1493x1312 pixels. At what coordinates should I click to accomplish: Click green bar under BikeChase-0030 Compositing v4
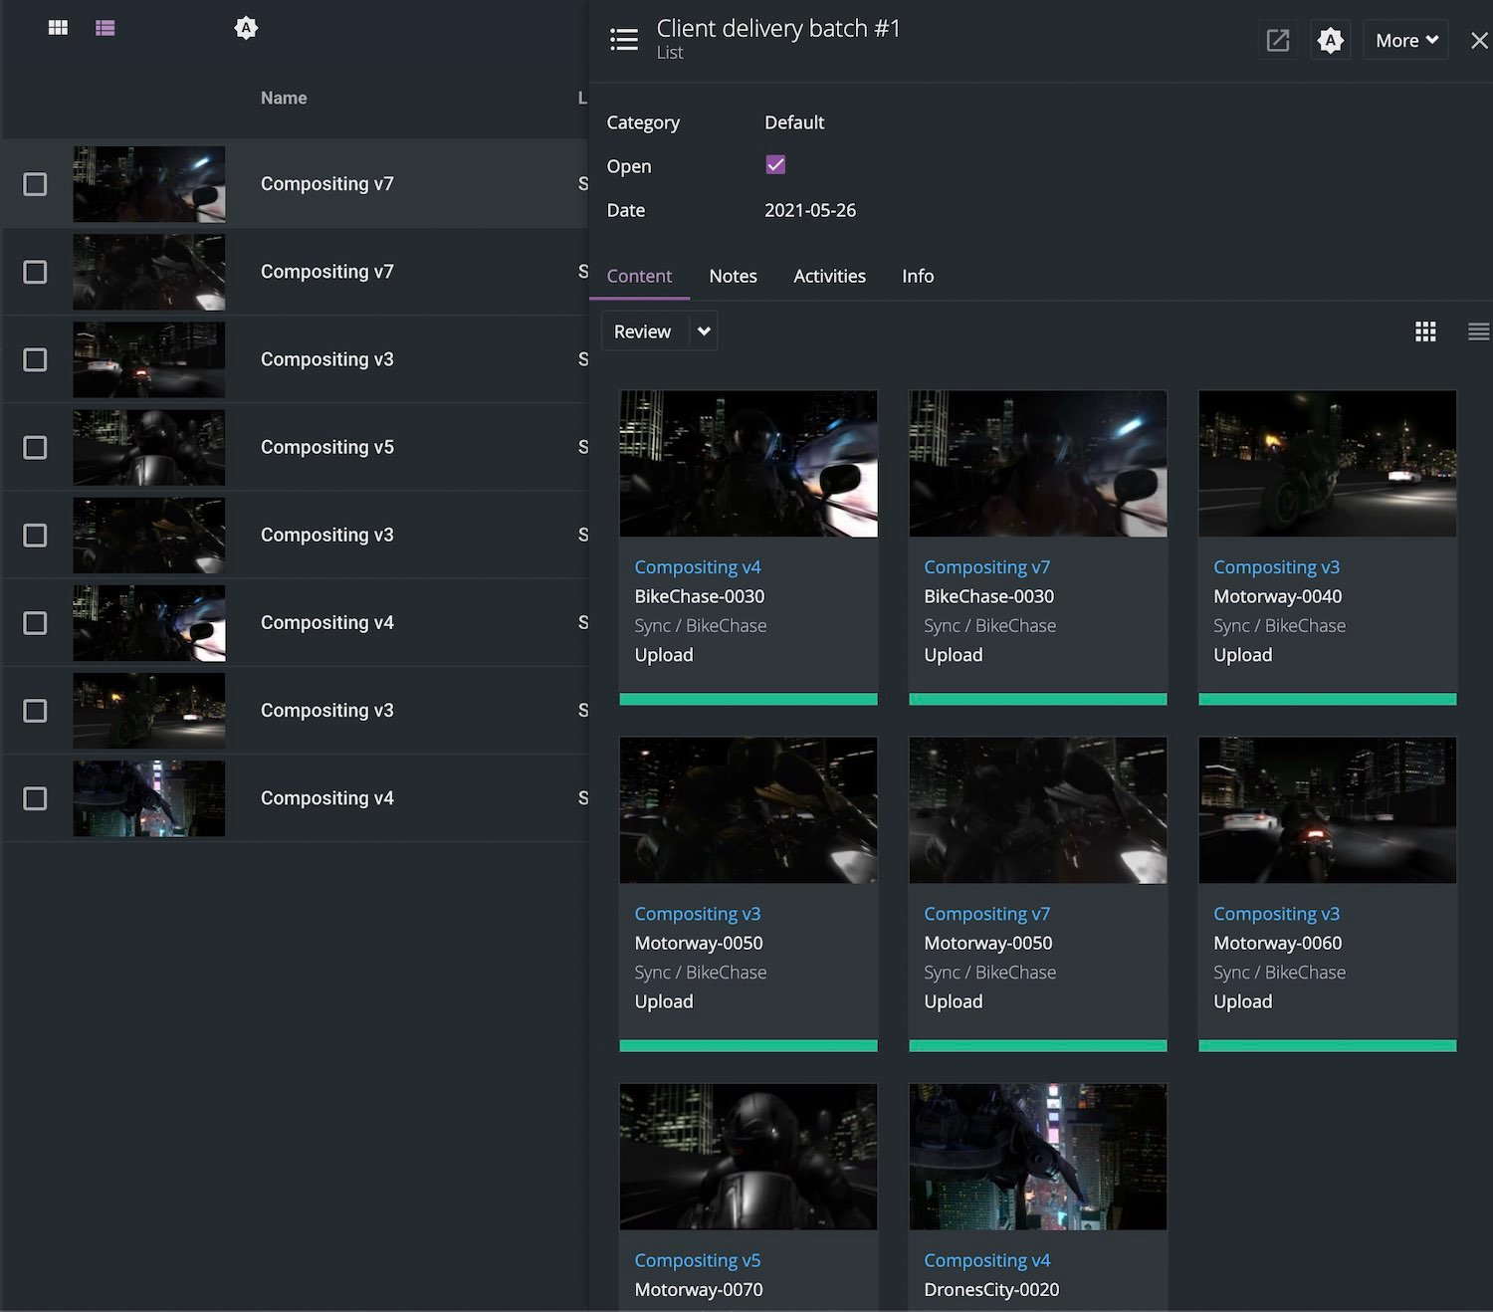coord(748,699)
